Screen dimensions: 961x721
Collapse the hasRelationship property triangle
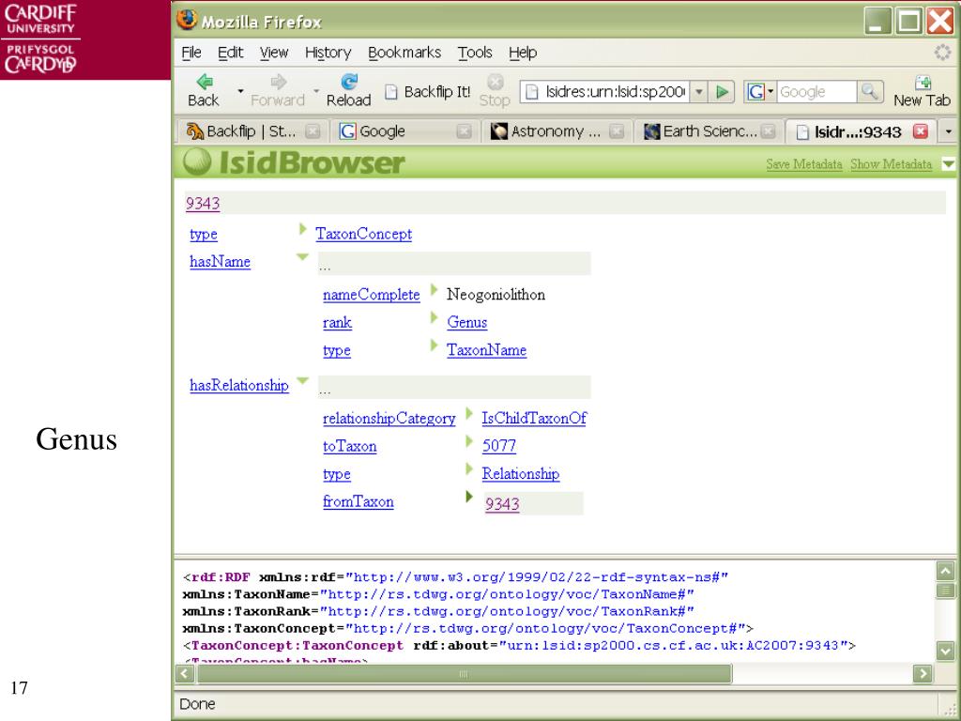click(x=303, y=381)
